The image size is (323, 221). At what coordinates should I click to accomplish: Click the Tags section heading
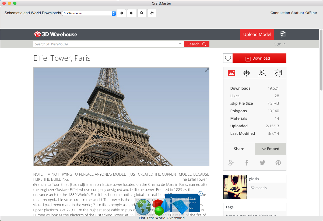(230, 207)
